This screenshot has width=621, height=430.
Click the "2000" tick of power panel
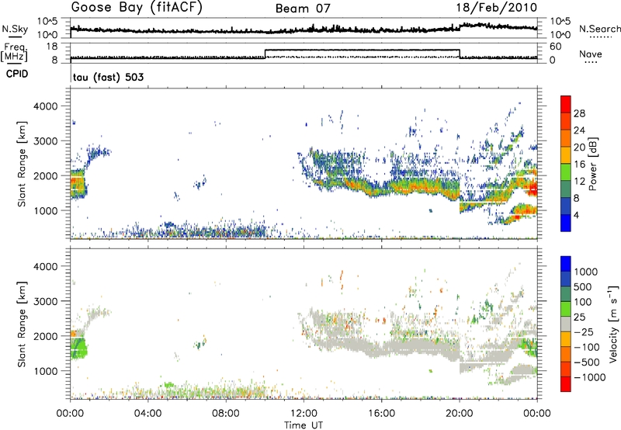coord(45,175)
